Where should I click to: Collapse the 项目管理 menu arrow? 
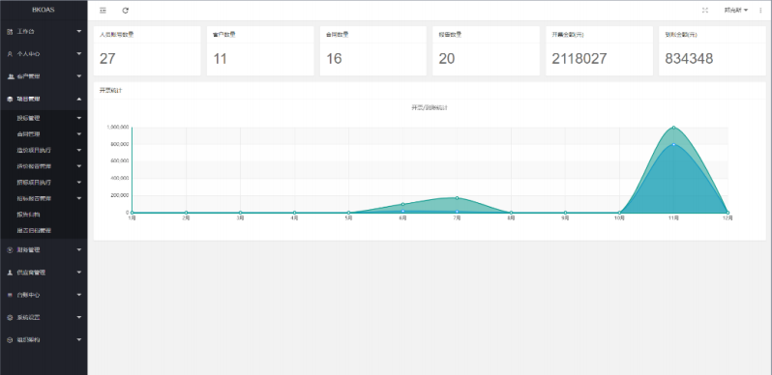79,99
